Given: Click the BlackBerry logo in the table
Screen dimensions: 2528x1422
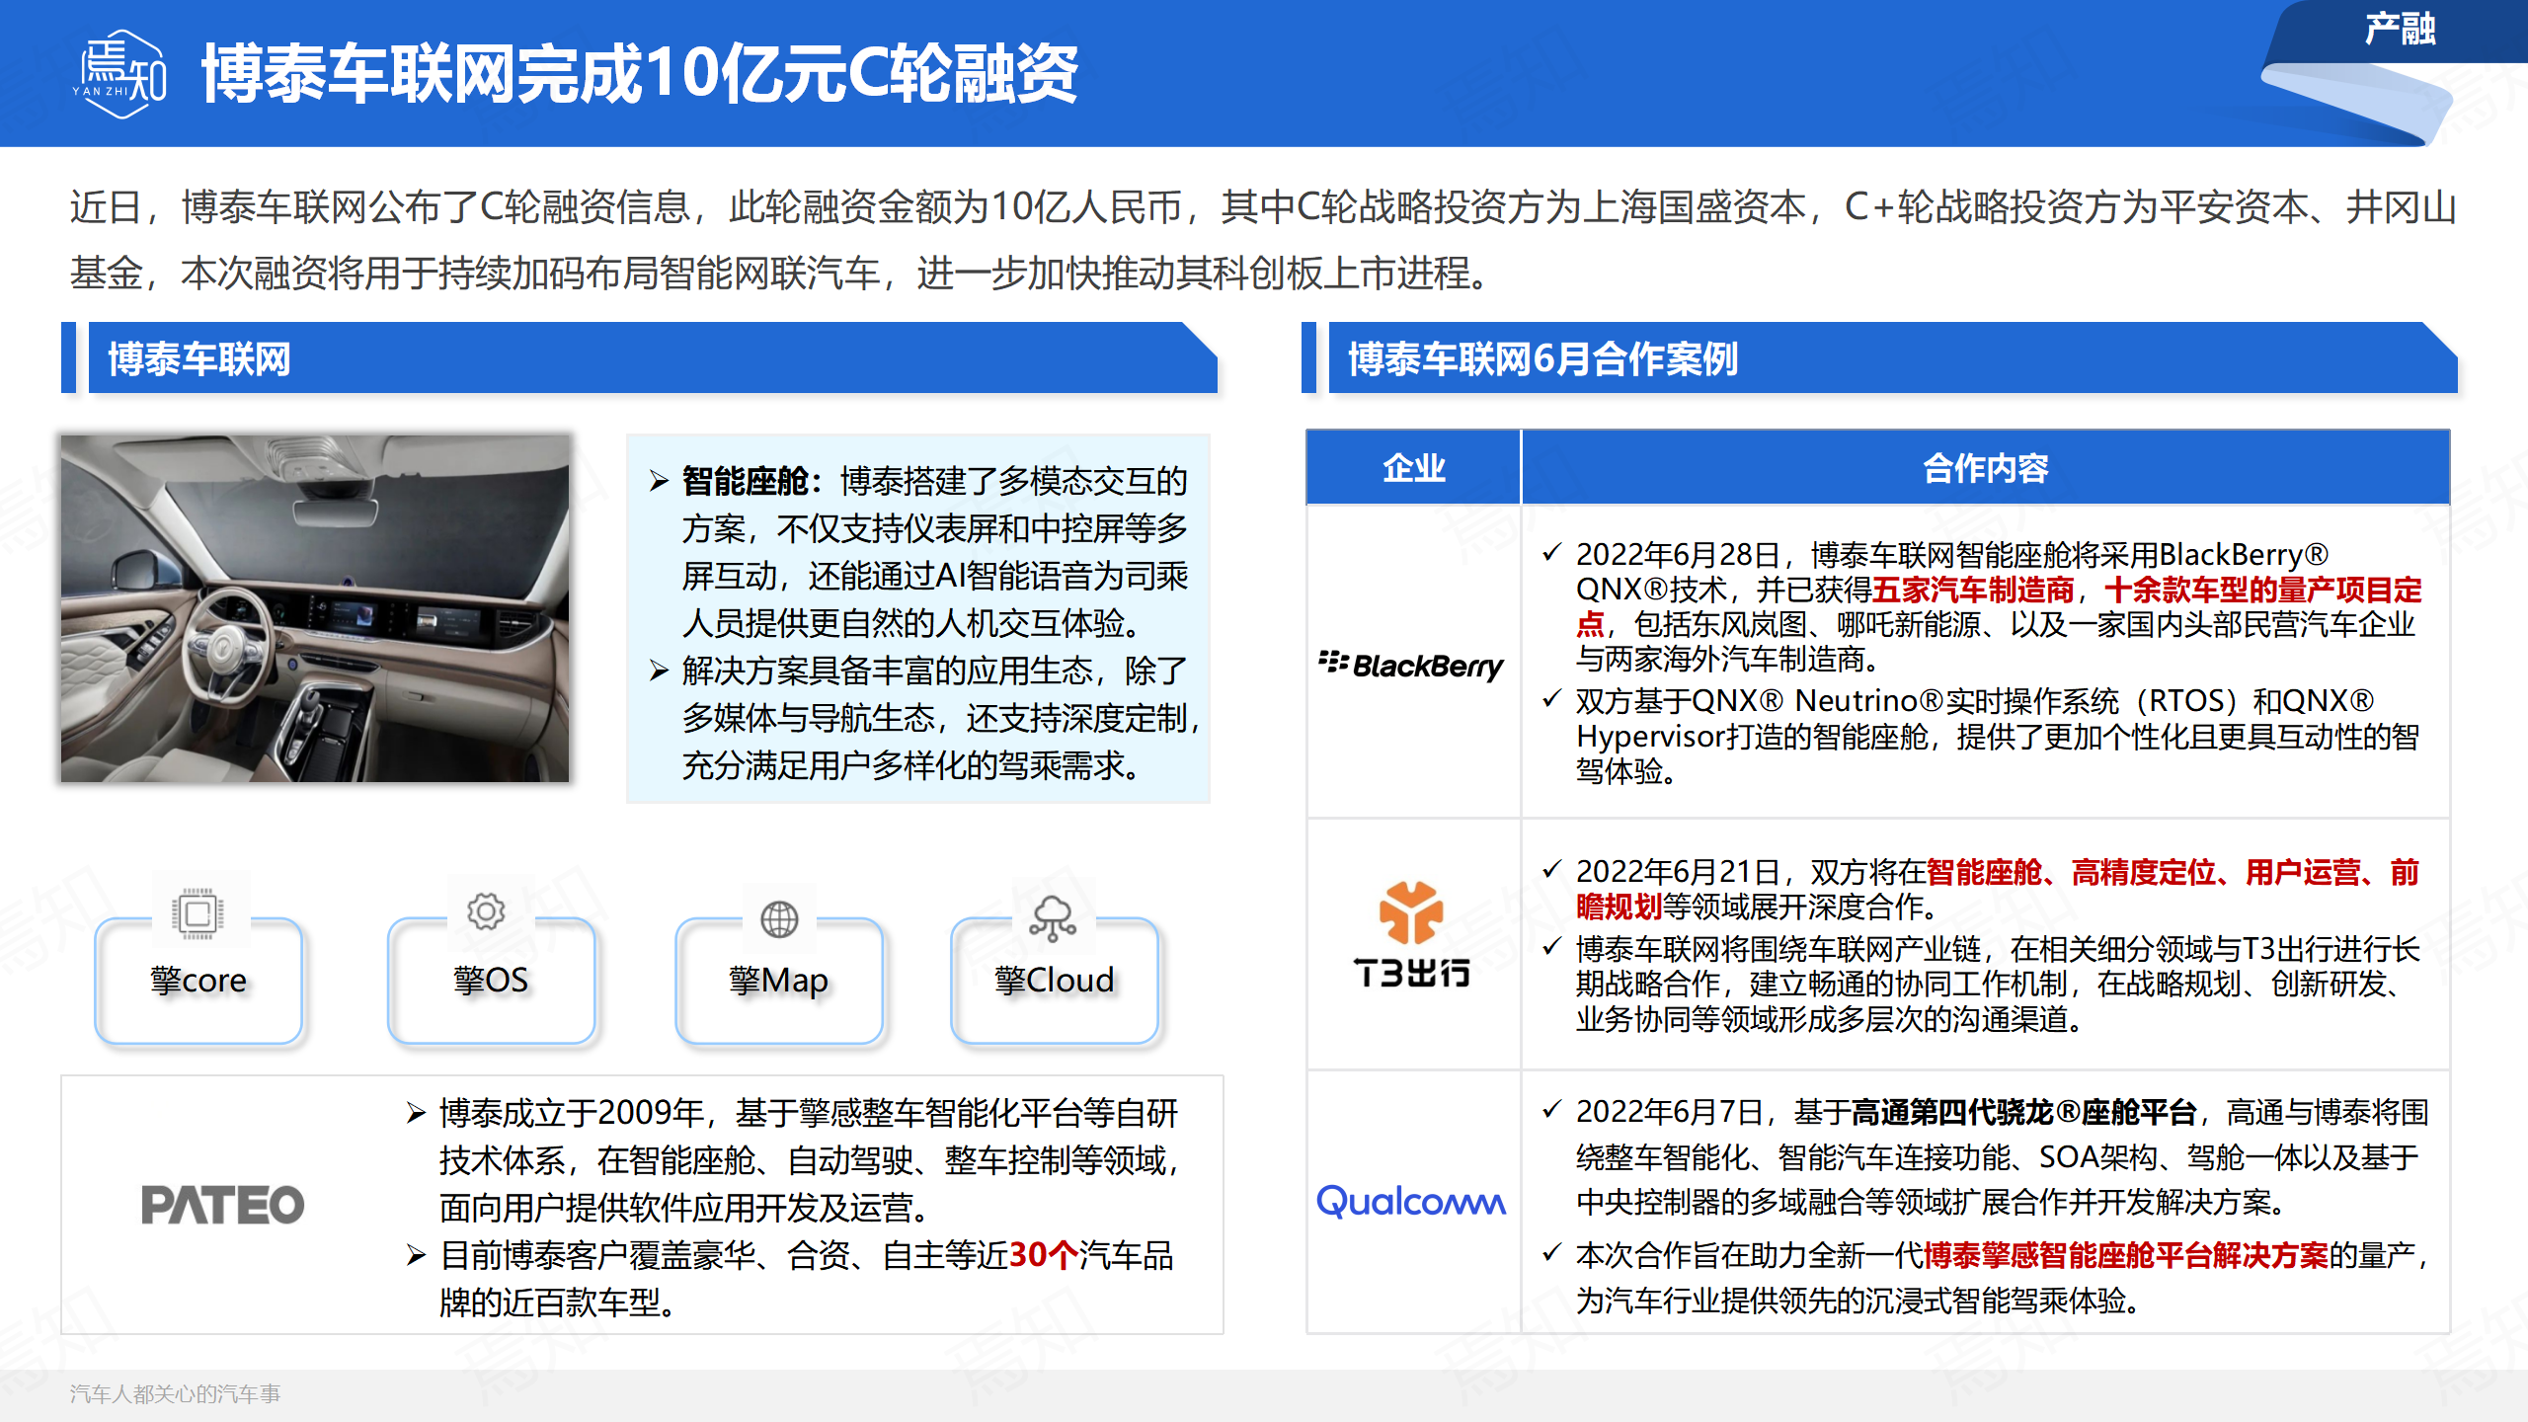Looking at the screenshot, I should click(1411, 666).
